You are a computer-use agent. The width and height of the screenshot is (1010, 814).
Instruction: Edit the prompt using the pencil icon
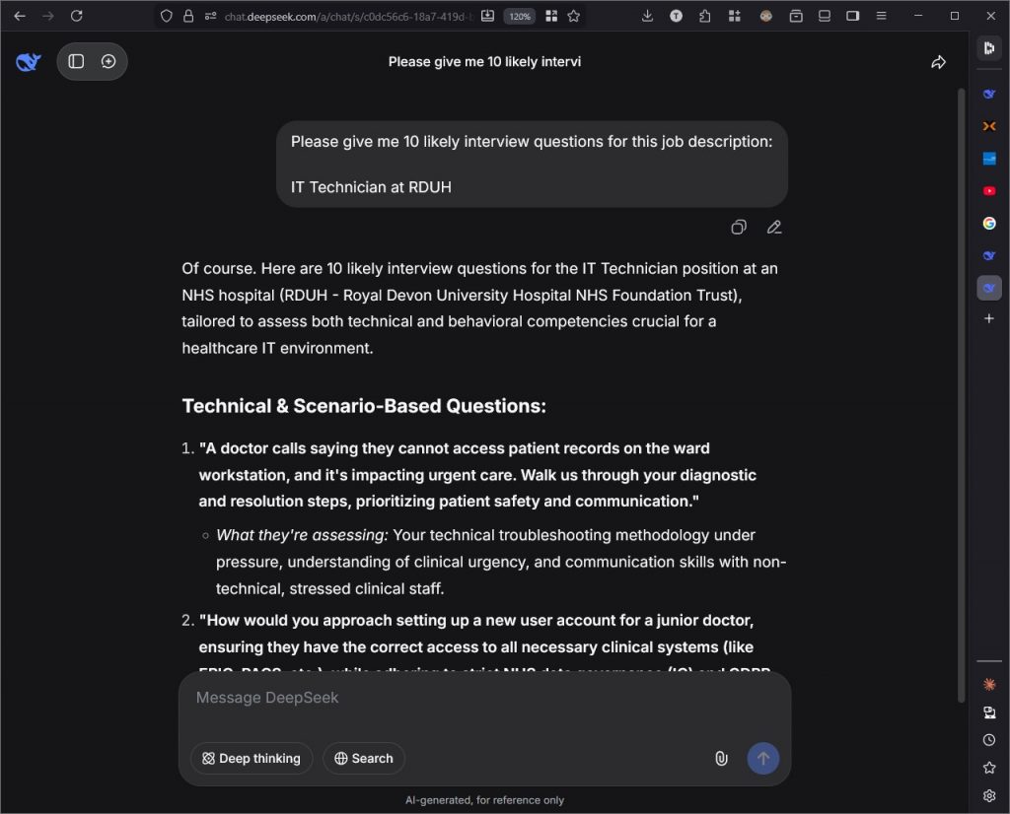click(x=774, y=227)
